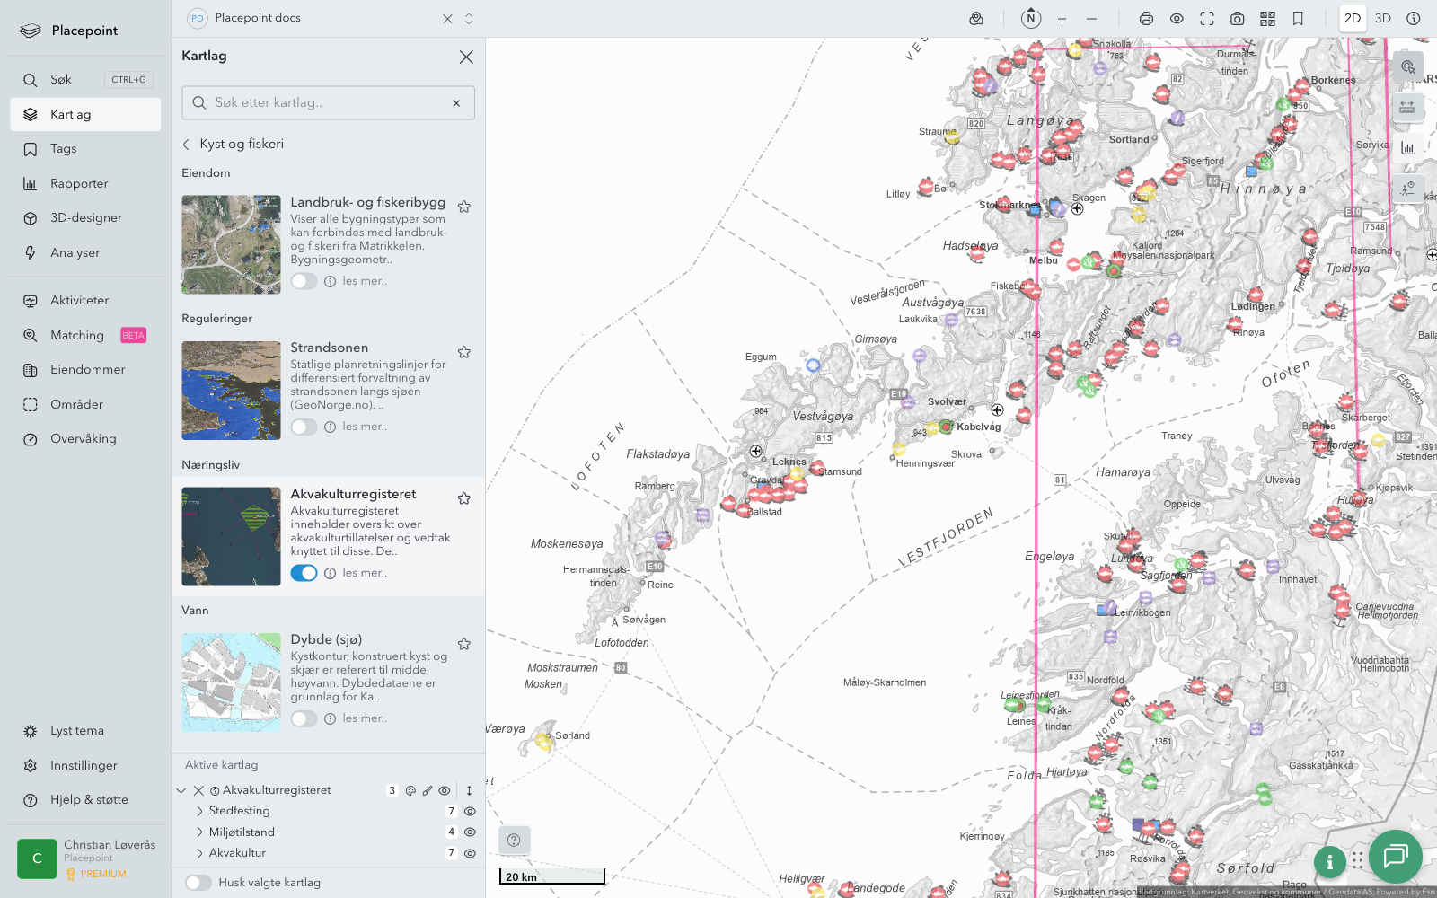Viewport: 1437px width, 898px height.
Task: Go back to Kyst og fiskeri category
Action: pos(187,144)
